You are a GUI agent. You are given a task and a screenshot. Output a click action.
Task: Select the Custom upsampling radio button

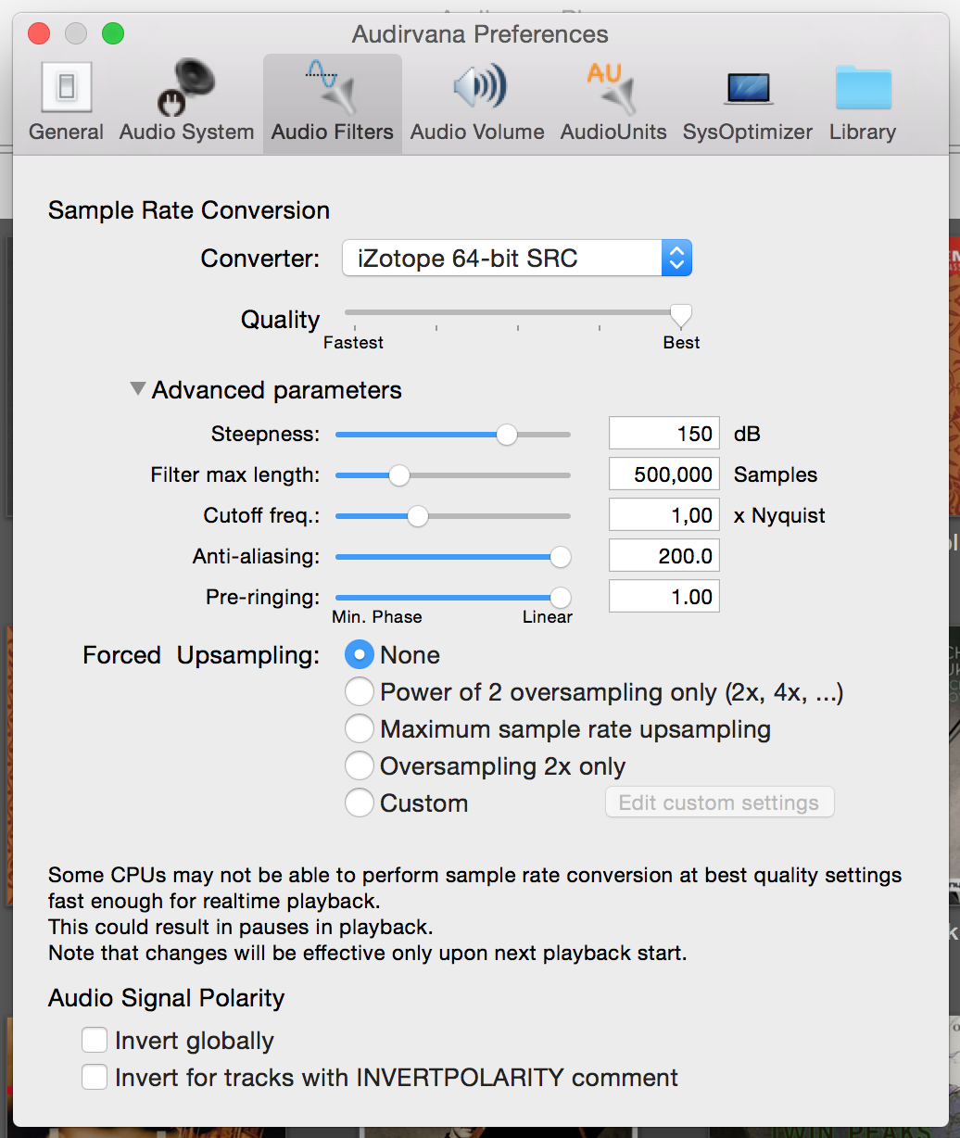click(x=359, y=803)
